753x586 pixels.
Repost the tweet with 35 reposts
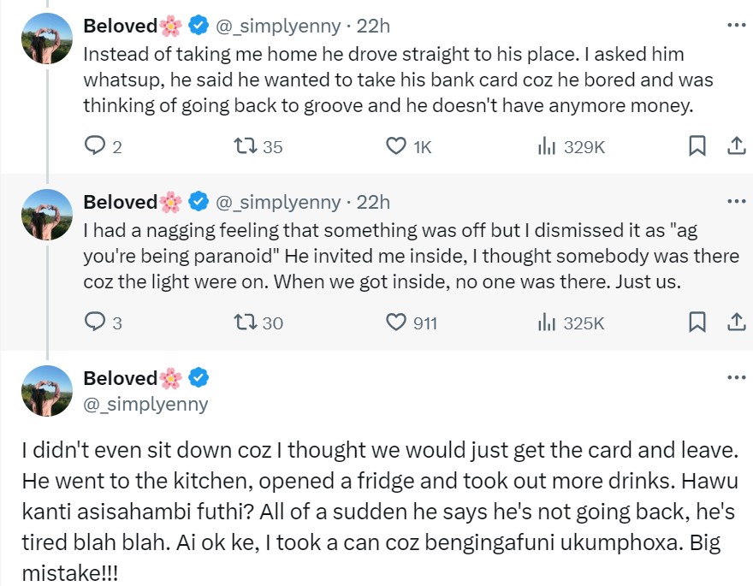point(244,146)
